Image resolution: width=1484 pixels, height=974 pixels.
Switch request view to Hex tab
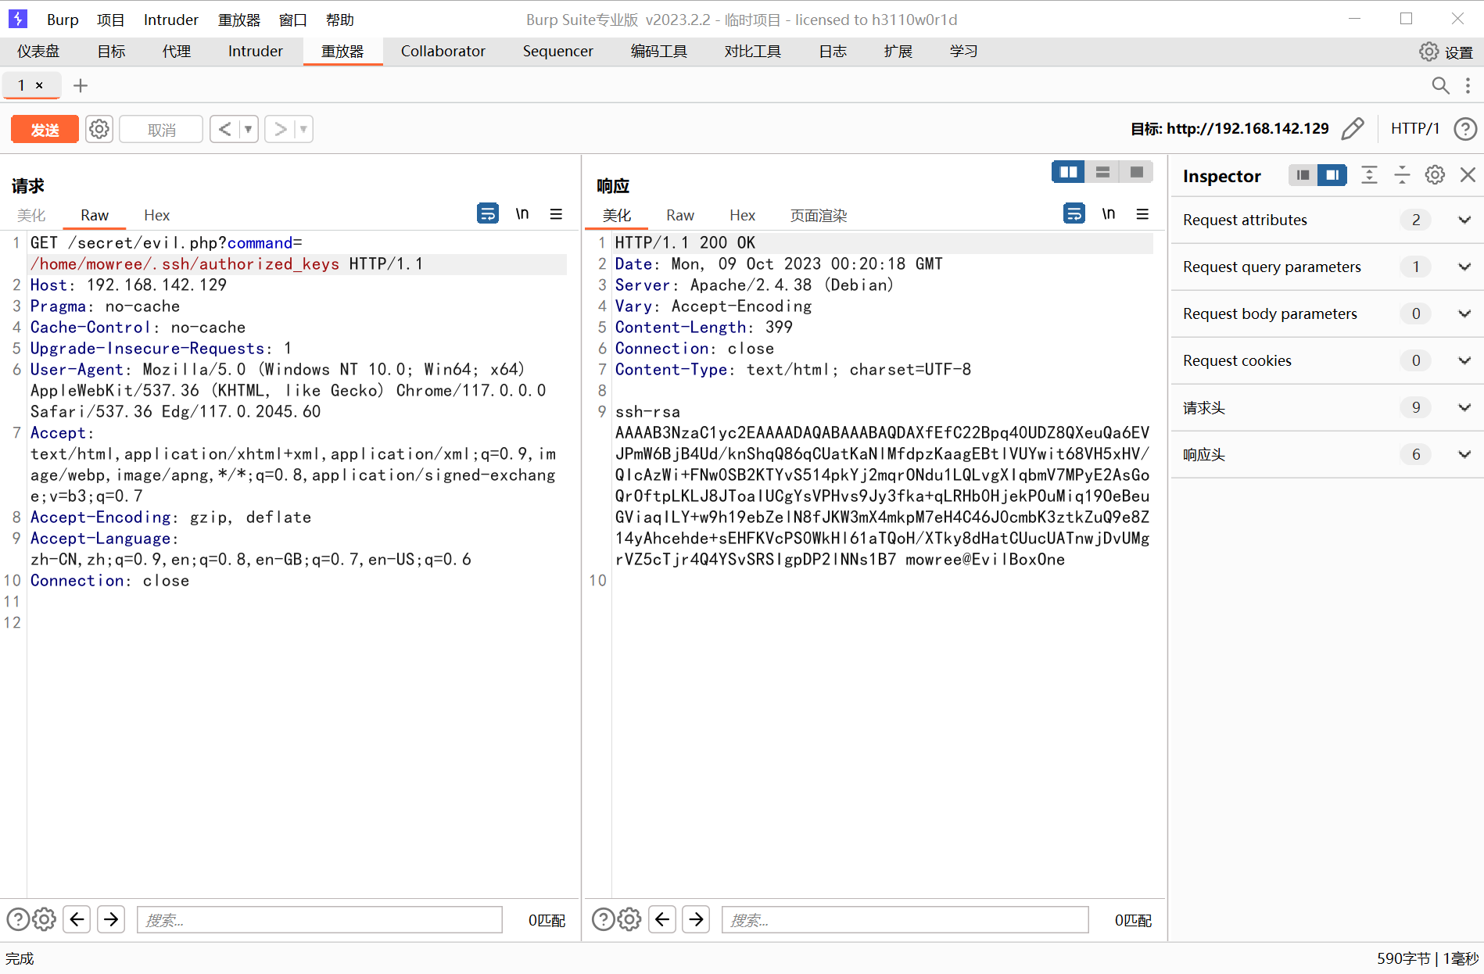click(156, 215)
